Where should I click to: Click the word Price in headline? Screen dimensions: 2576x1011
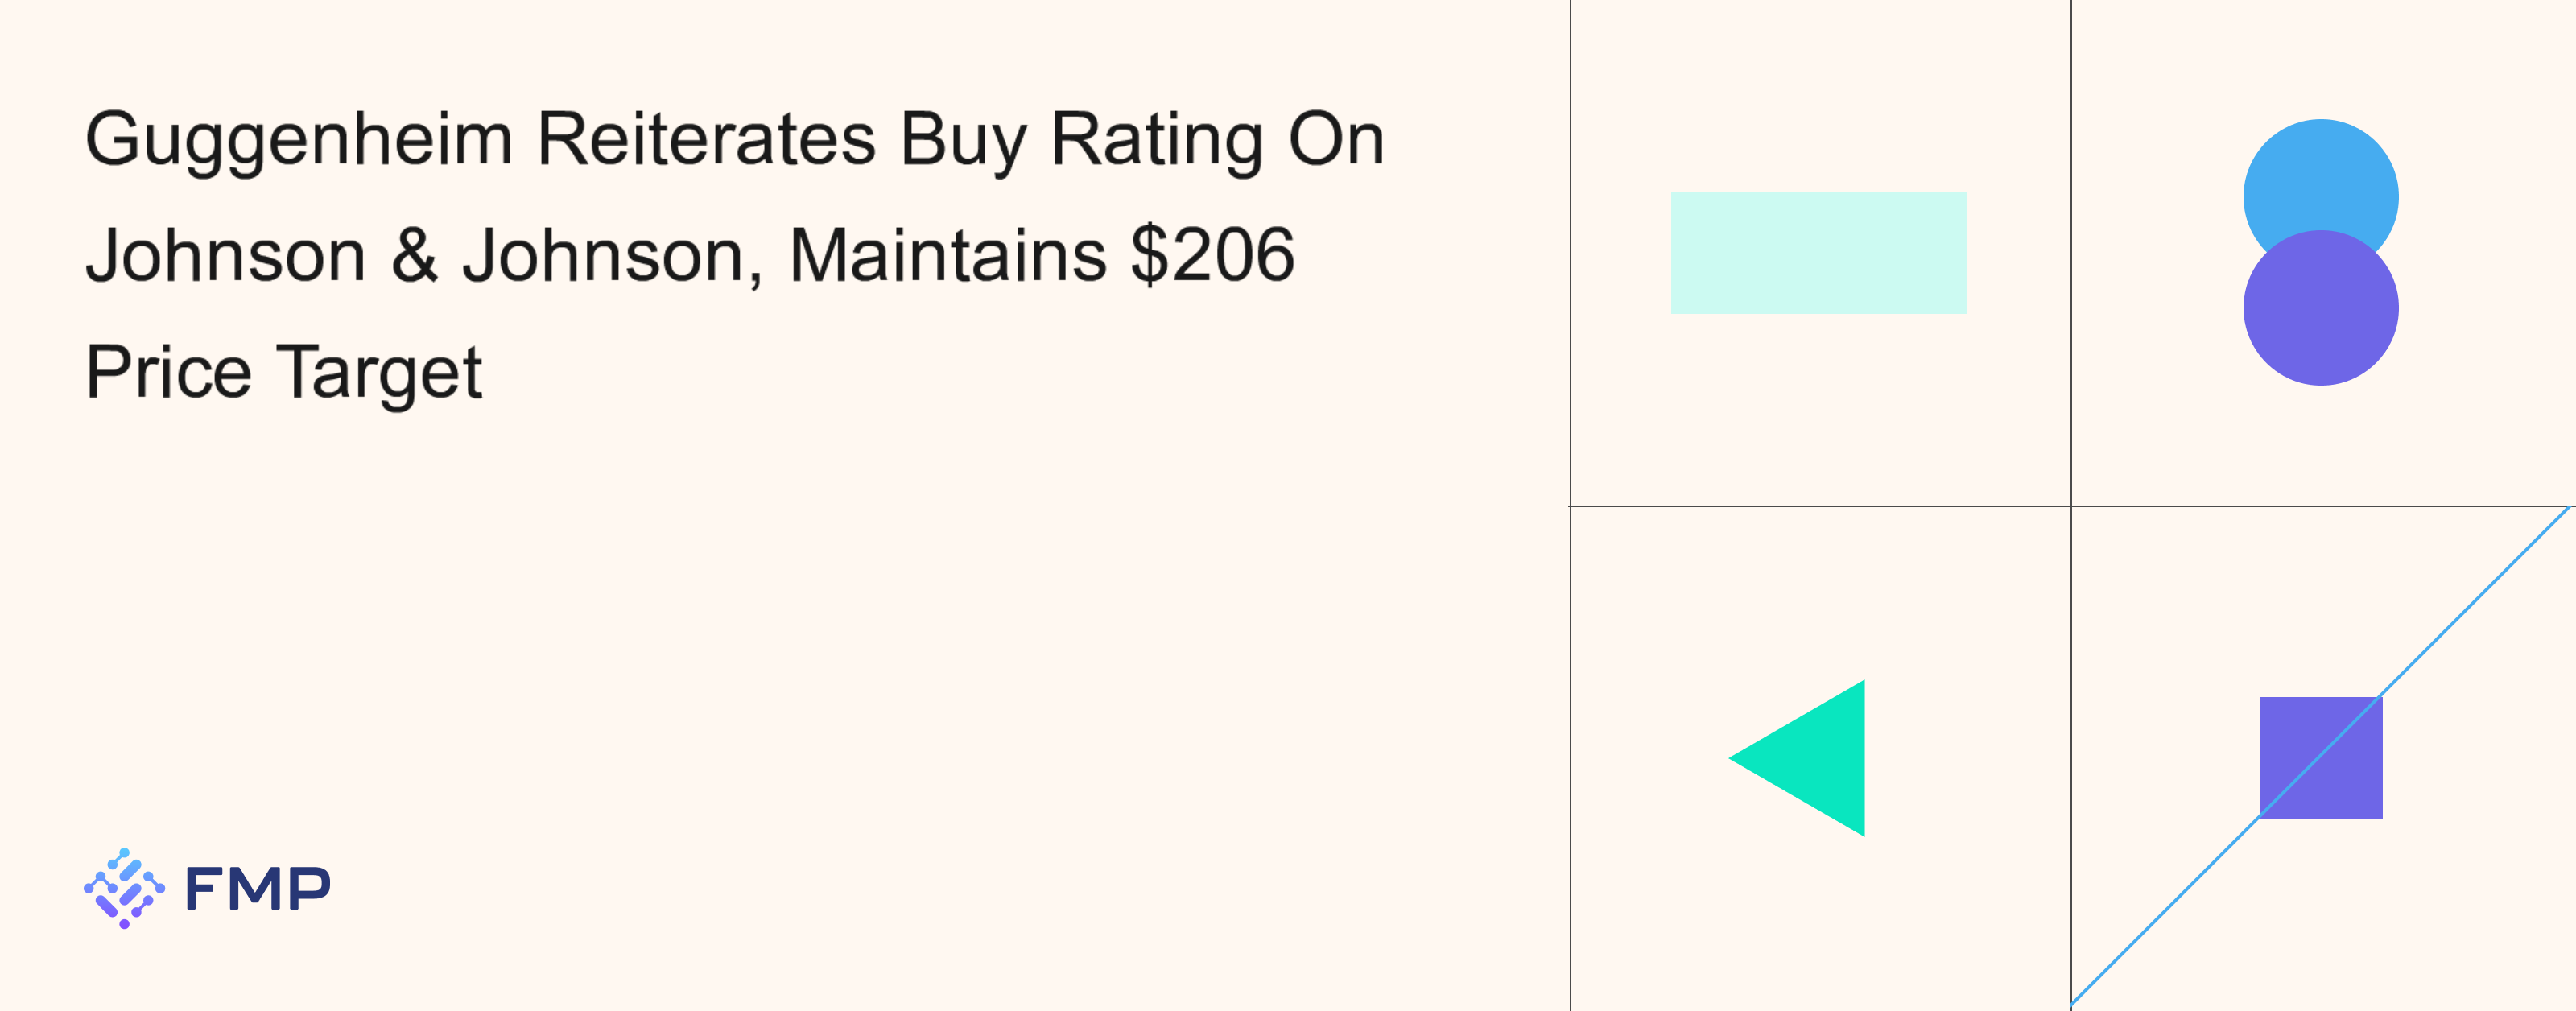click(168, 372)
